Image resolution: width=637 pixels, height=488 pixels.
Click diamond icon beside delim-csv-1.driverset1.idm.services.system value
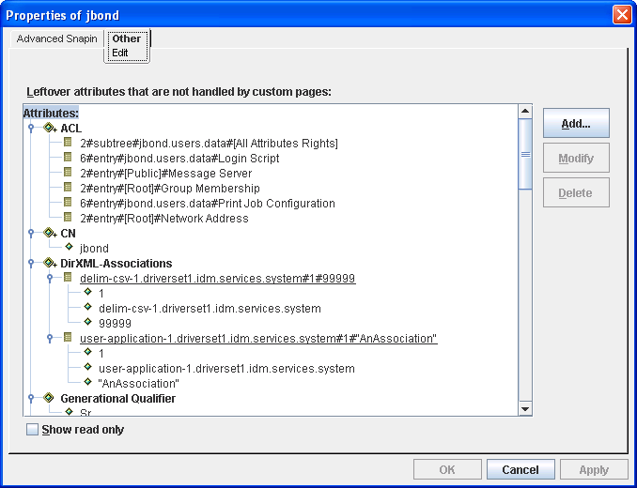coord(87,307)
